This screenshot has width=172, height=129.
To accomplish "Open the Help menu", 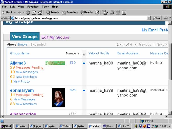I will click(x=55, y=7).
